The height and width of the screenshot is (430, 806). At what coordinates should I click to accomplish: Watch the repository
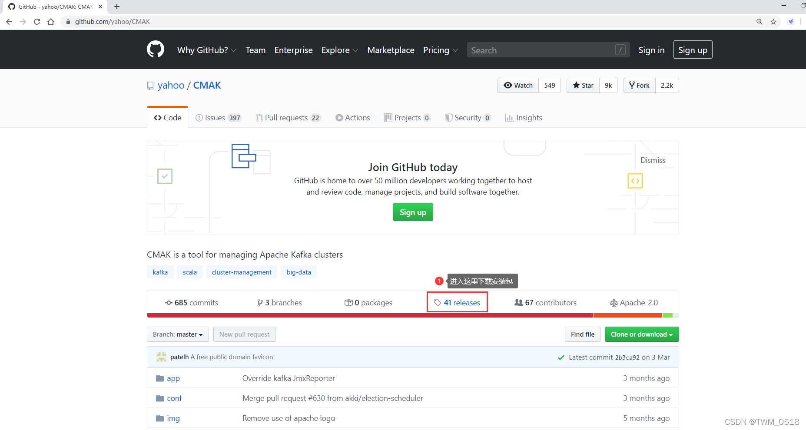click(x=518, y=86)
